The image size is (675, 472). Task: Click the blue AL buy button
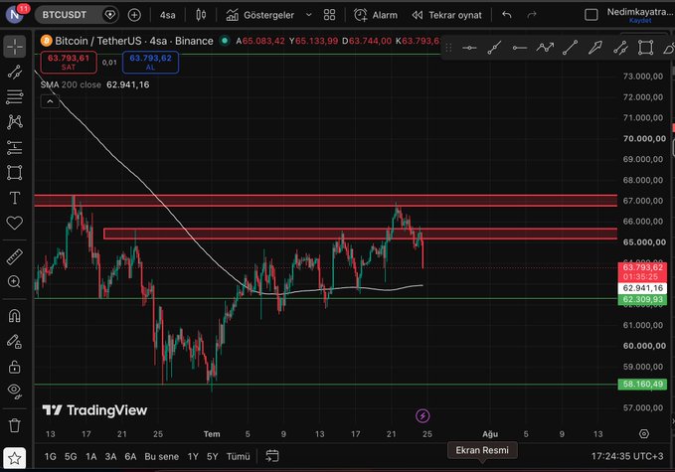pos(150,62)
